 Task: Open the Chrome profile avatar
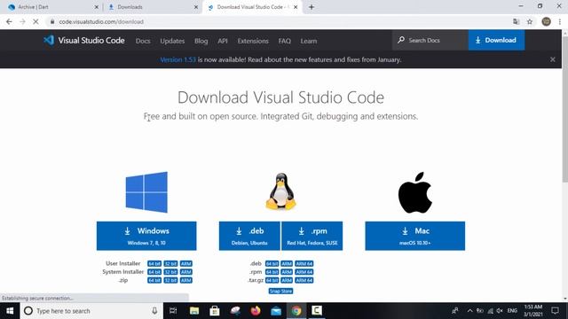[x=547, y=21]
